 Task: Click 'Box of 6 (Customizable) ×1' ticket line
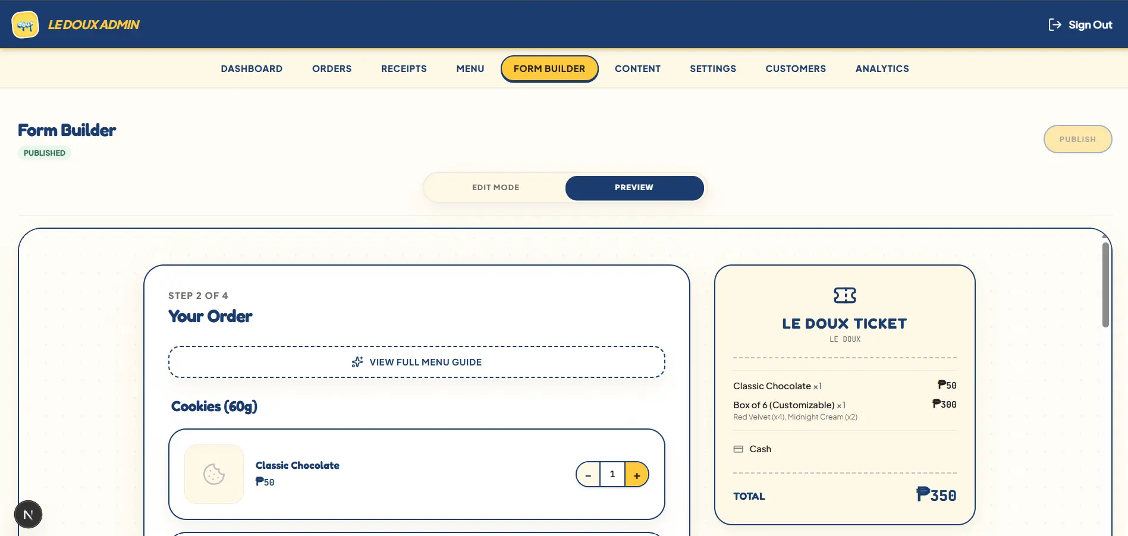[789, 405]
